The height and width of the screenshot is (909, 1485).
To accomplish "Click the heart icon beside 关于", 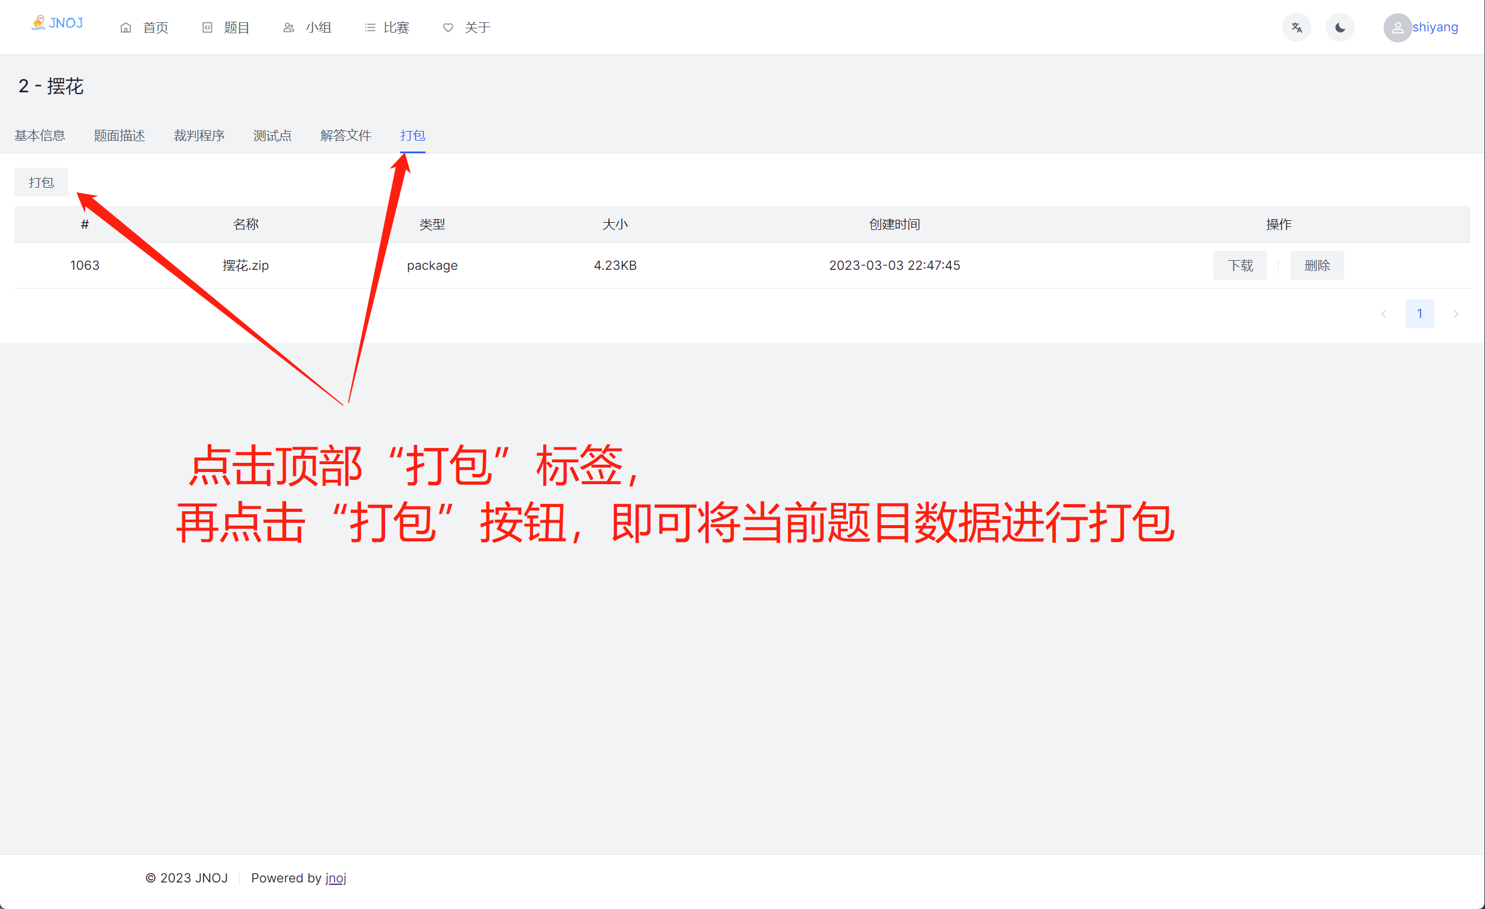I will [448, 28].
